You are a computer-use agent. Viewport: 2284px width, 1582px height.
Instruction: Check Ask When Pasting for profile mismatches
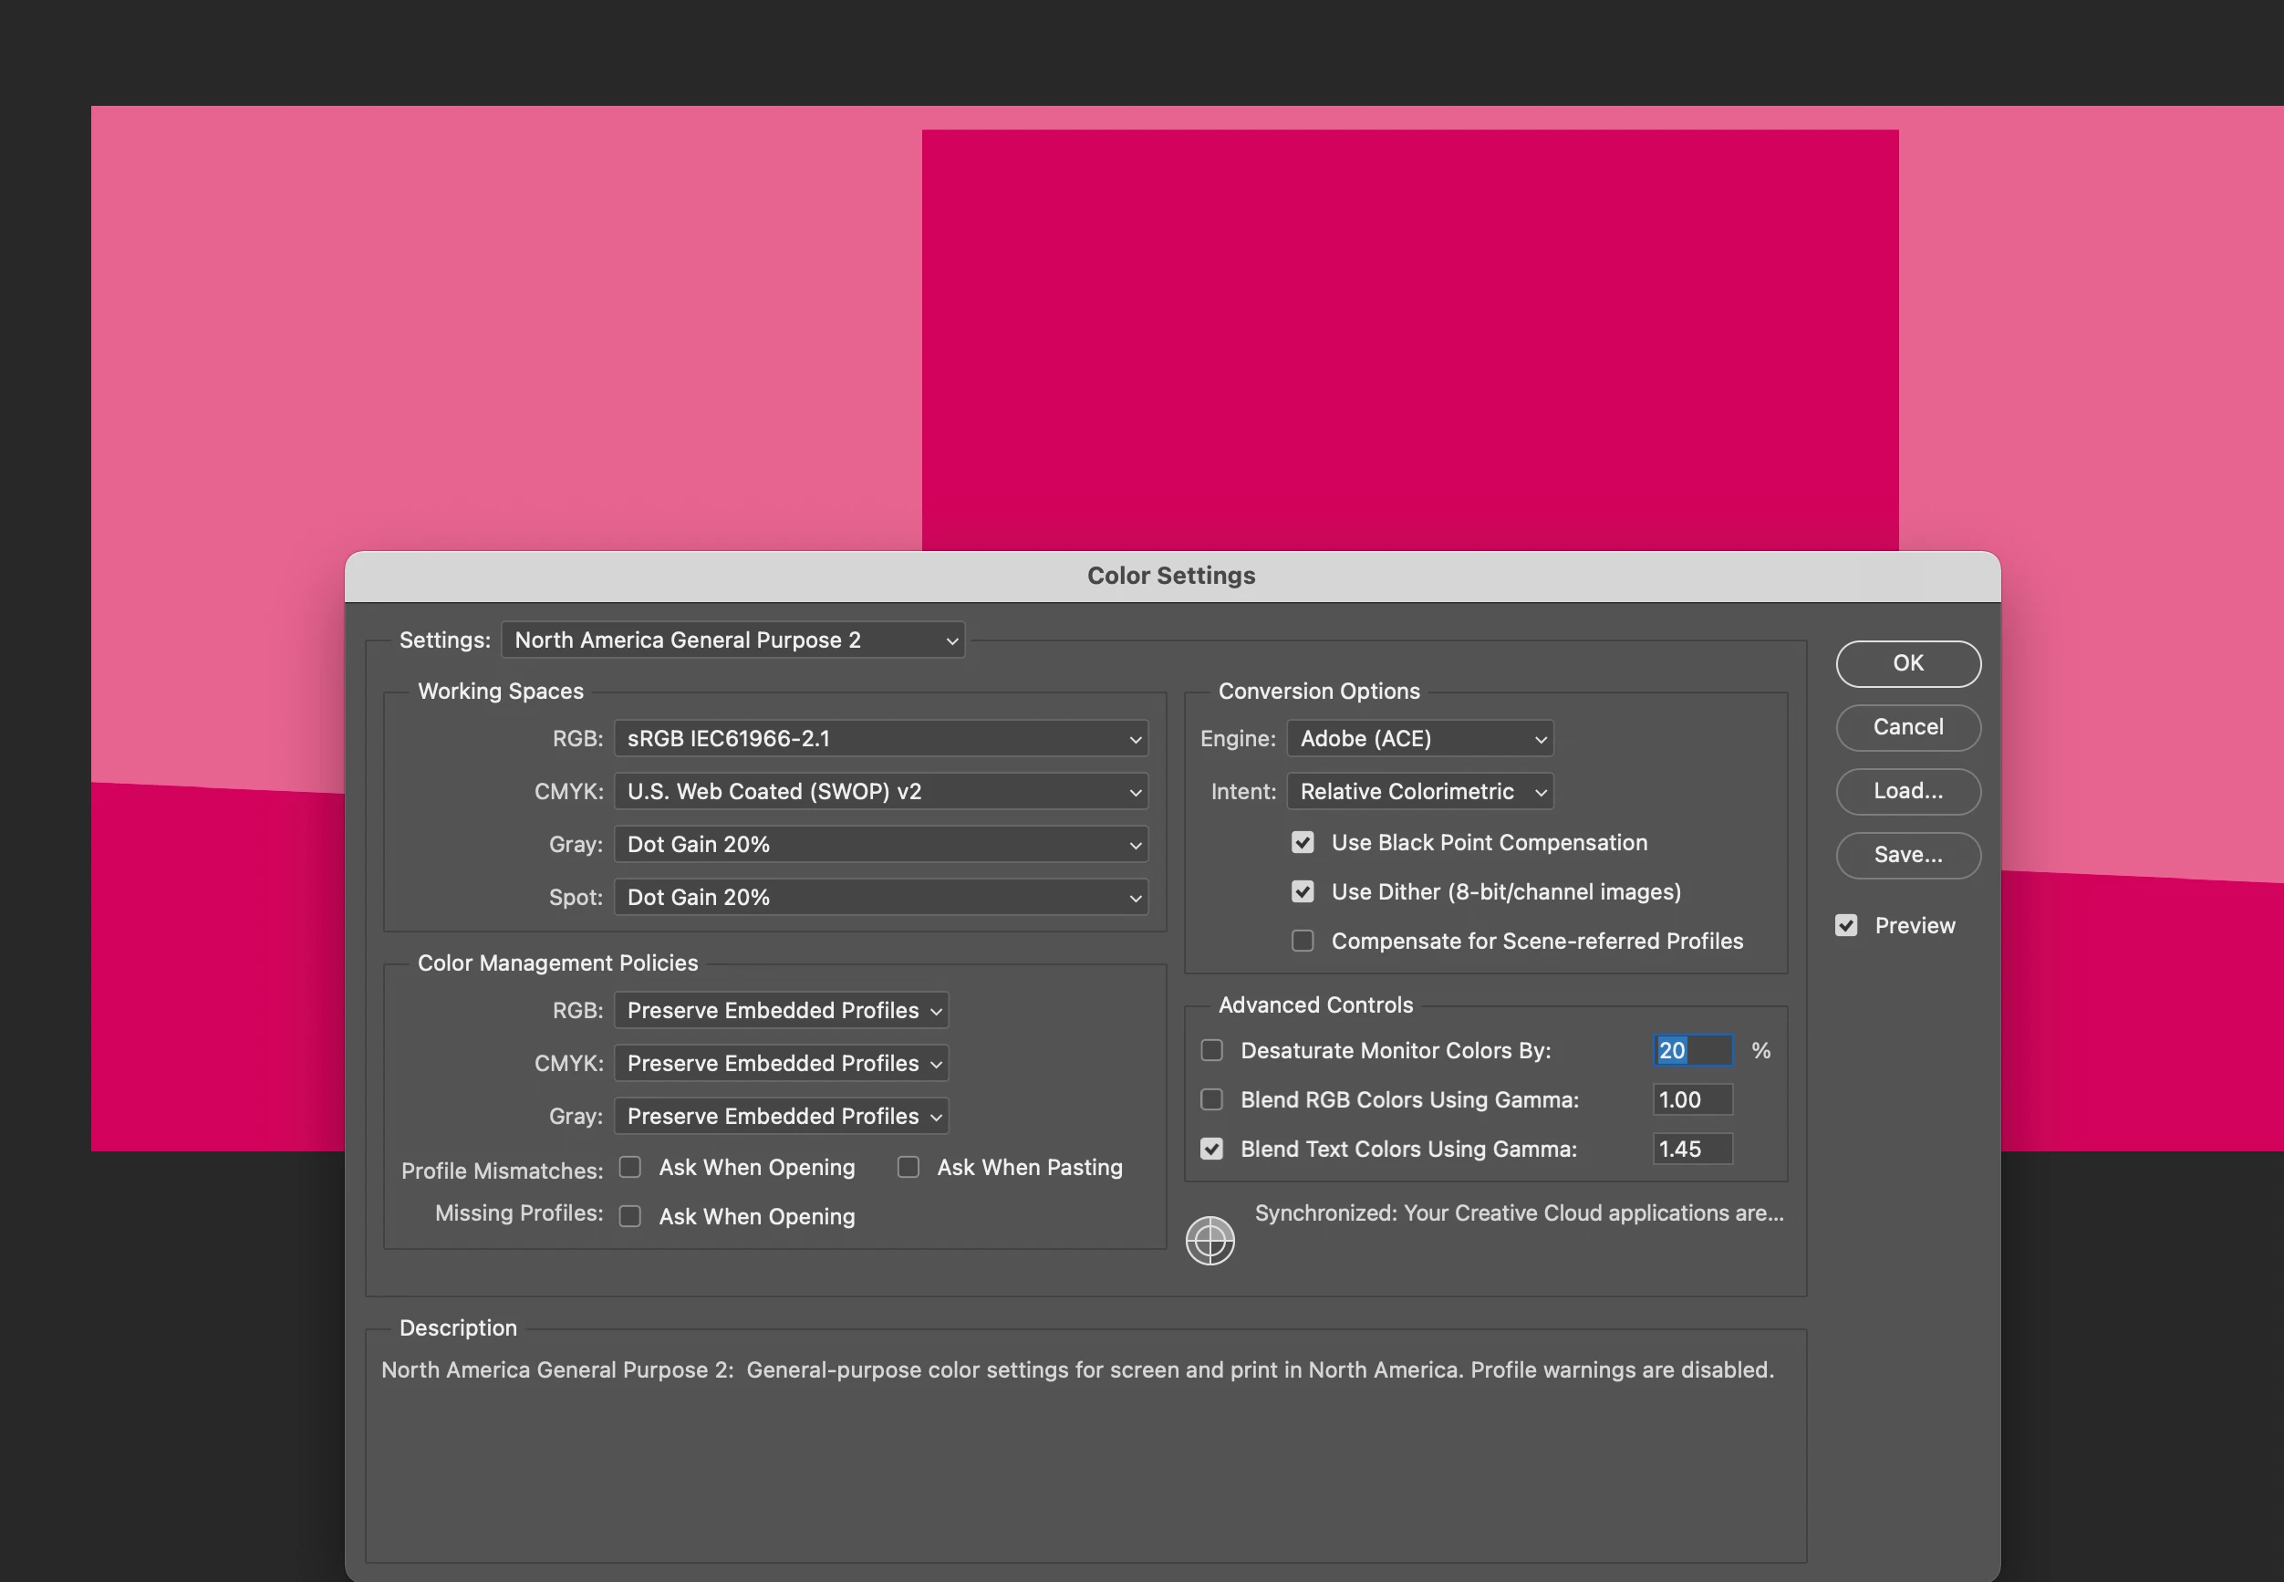[908, 1167]
